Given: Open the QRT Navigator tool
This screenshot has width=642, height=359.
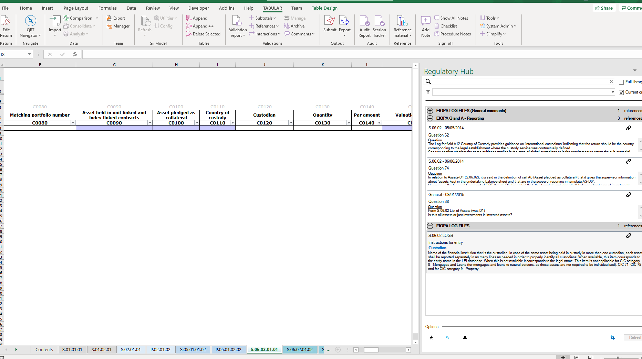Looking at the screenshot, I should pyautogui.click(x=30, y=26).
